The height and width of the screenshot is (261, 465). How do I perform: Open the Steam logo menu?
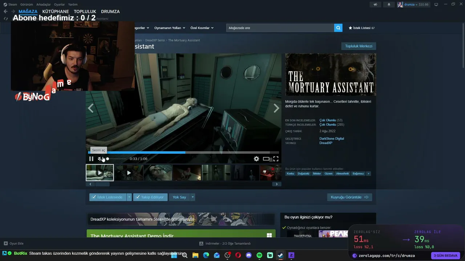pos(10,4)
